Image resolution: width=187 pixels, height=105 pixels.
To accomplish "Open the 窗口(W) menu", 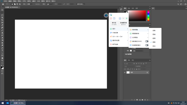I will (48, 1).
